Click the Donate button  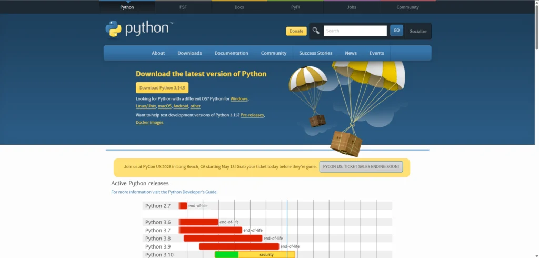click(x=296, y=31)
